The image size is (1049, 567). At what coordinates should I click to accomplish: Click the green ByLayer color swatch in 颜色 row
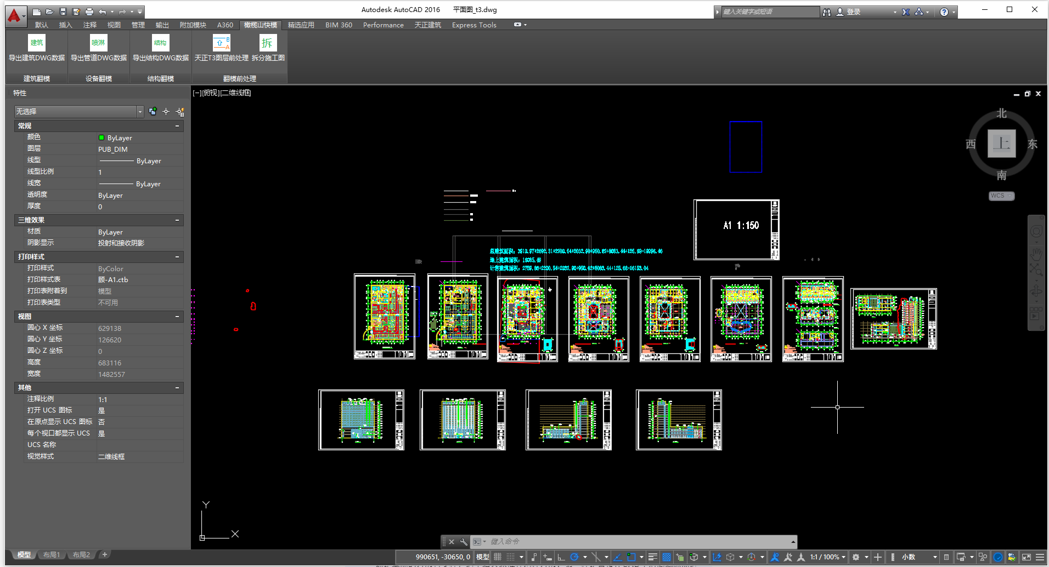point(101,138)
